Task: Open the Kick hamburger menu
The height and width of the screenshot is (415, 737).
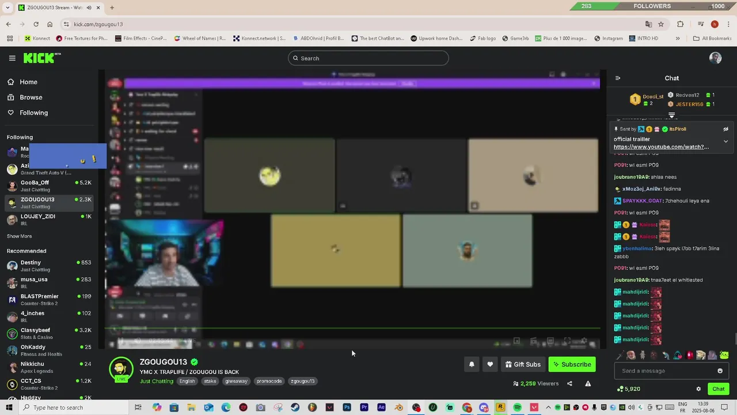Action: pos(12,58)
